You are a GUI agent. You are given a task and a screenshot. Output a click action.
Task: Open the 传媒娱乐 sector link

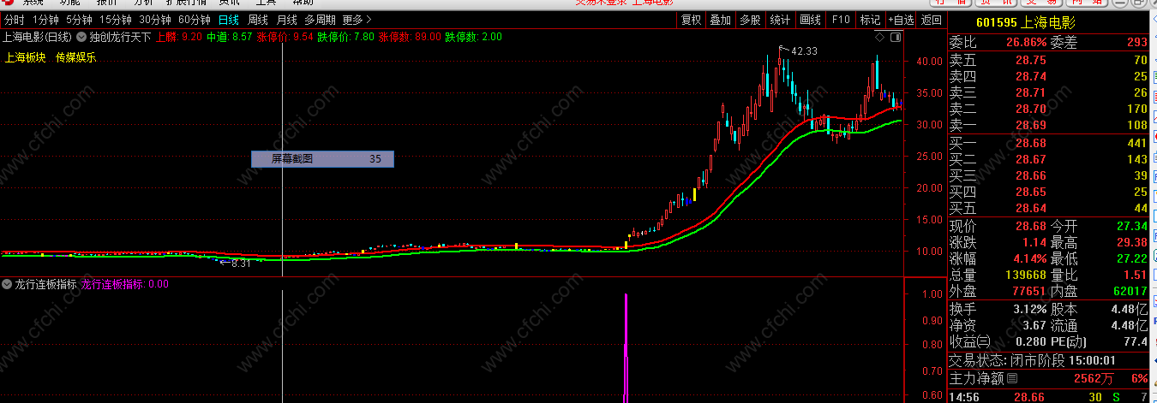click(76, 58)
